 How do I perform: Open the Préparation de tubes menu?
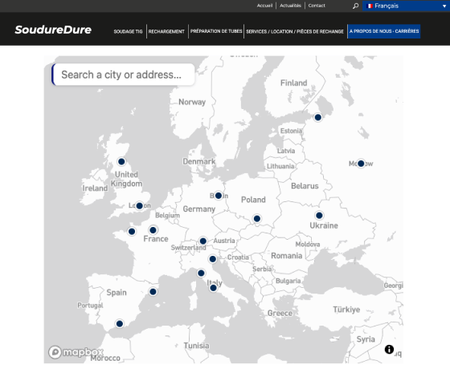(216, 31)
